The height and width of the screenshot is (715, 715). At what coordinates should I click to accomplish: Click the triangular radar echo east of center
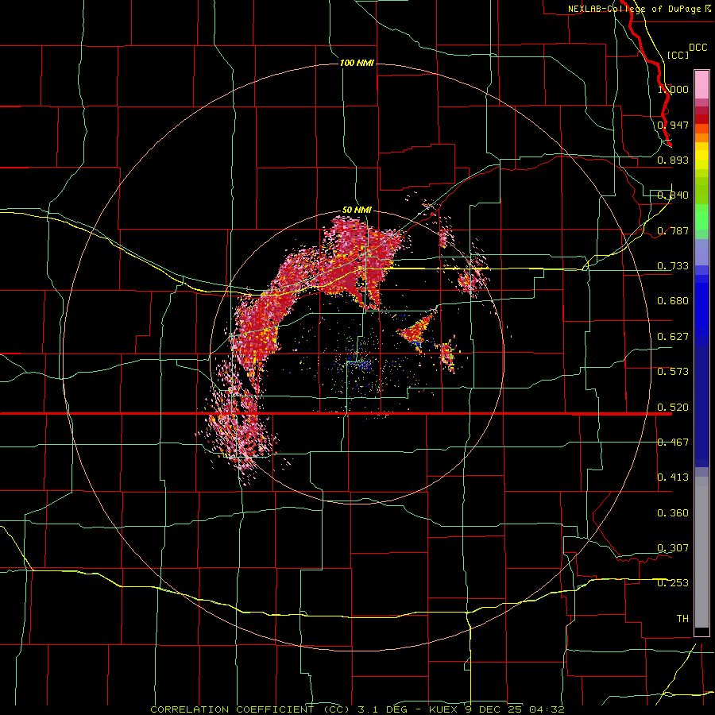click(417, 331)
